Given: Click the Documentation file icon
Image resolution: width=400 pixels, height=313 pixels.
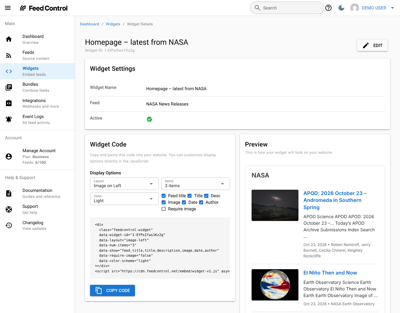Looking at the screenshot, I should pyautogui.click(x=9, y=193).
